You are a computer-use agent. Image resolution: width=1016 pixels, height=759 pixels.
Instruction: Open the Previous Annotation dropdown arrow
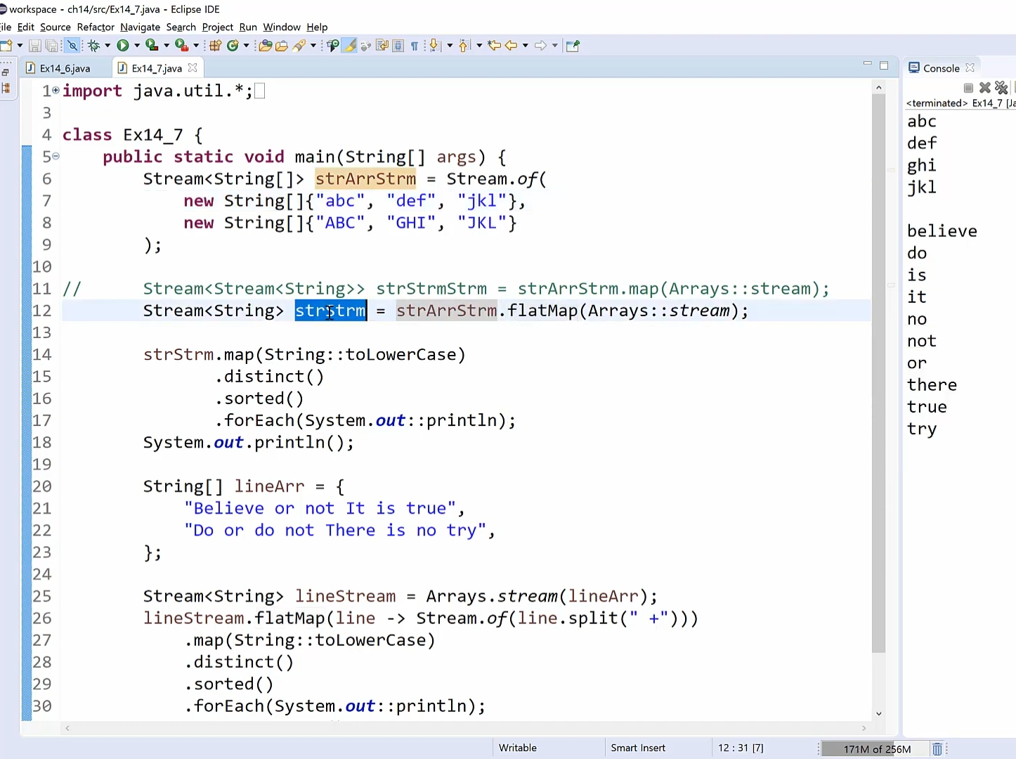pyautogui.click(x=479, y=46)
